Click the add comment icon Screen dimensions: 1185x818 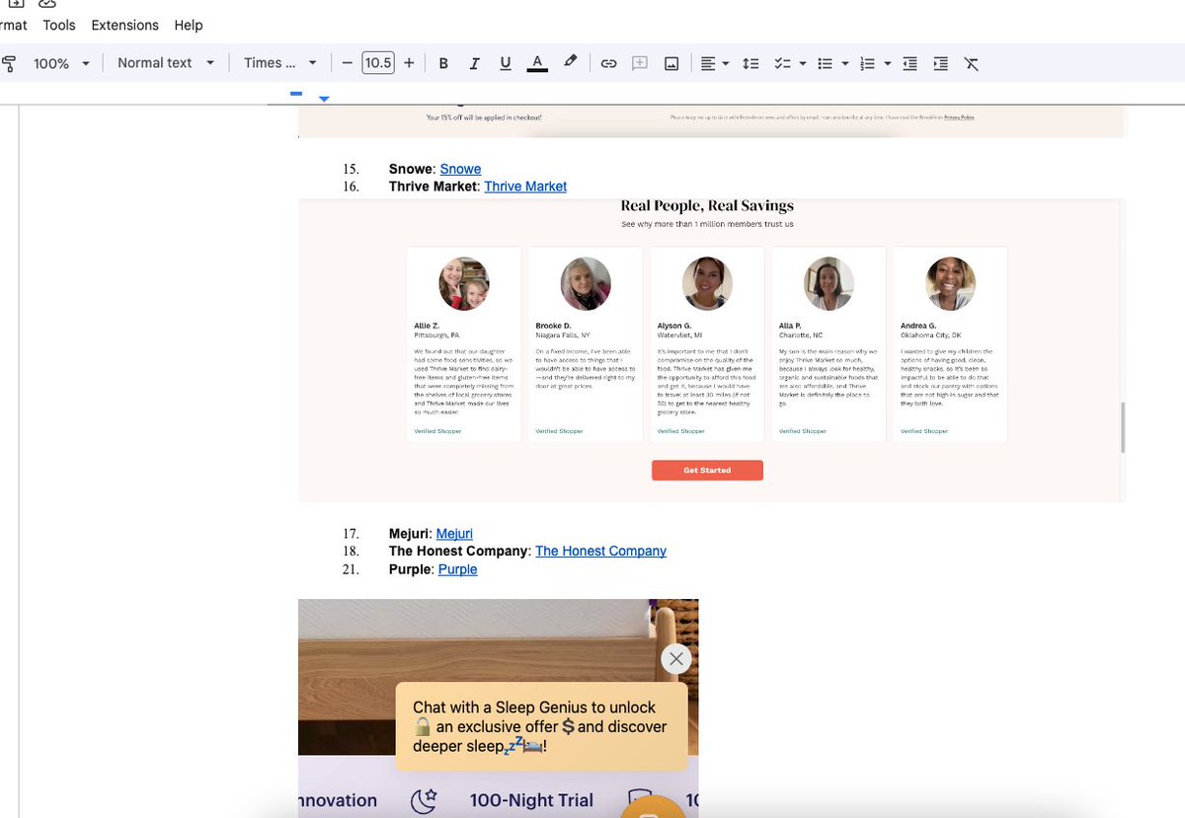pyautogui.click(x=640, y=63)
